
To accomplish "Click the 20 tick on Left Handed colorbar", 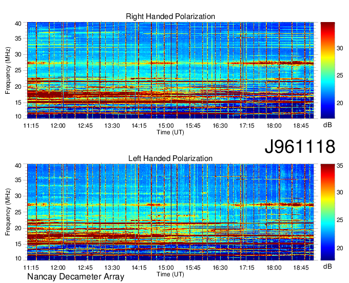I will pyautogui.click(x=340, y=248).
